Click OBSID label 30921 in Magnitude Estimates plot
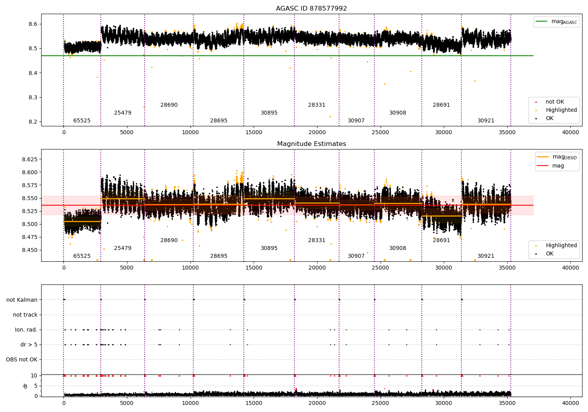588x412 pixels. tap(486, 256)
